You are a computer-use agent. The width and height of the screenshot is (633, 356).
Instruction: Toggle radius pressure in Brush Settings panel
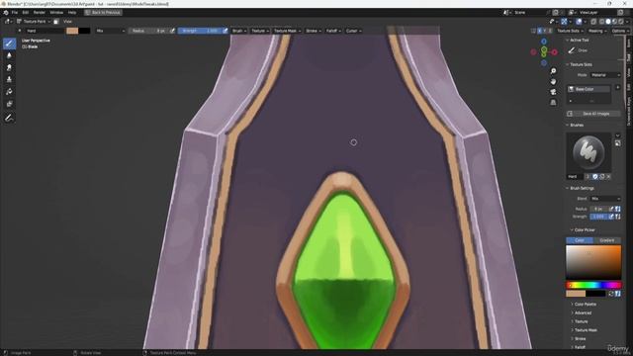point(611,209)
